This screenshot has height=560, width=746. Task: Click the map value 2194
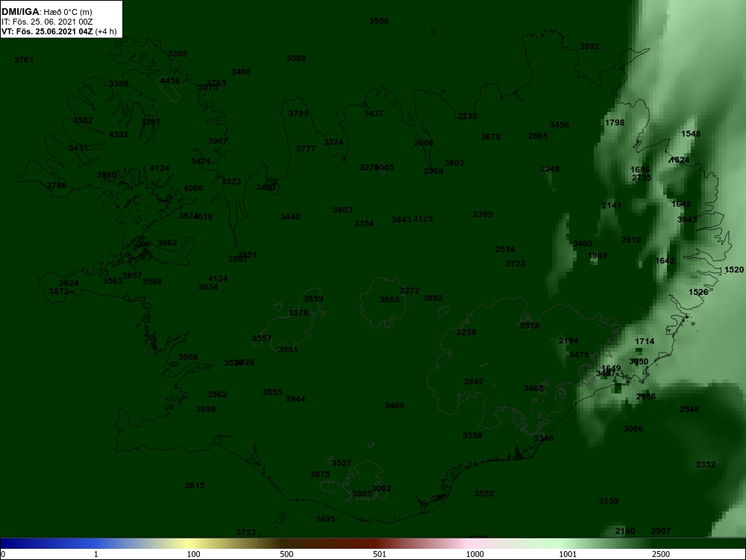click(568, 340)
